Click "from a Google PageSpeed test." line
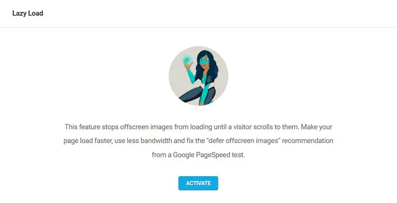The image size is (397, 203). pyautogui.click(x=198, y=155)
